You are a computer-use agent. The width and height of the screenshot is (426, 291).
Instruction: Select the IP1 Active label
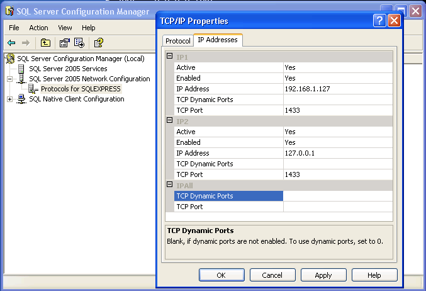228,67
